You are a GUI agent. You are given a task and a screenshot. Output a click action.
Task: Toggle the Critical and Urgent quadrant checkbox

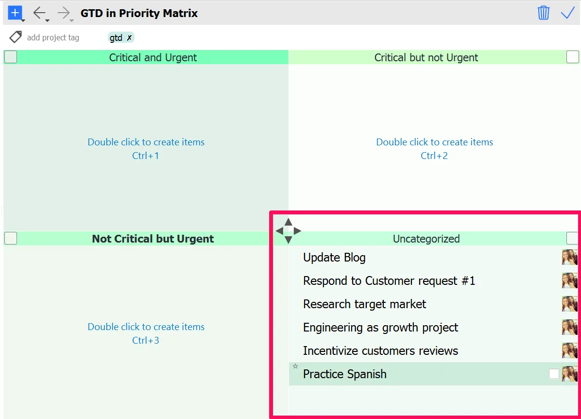10,57
